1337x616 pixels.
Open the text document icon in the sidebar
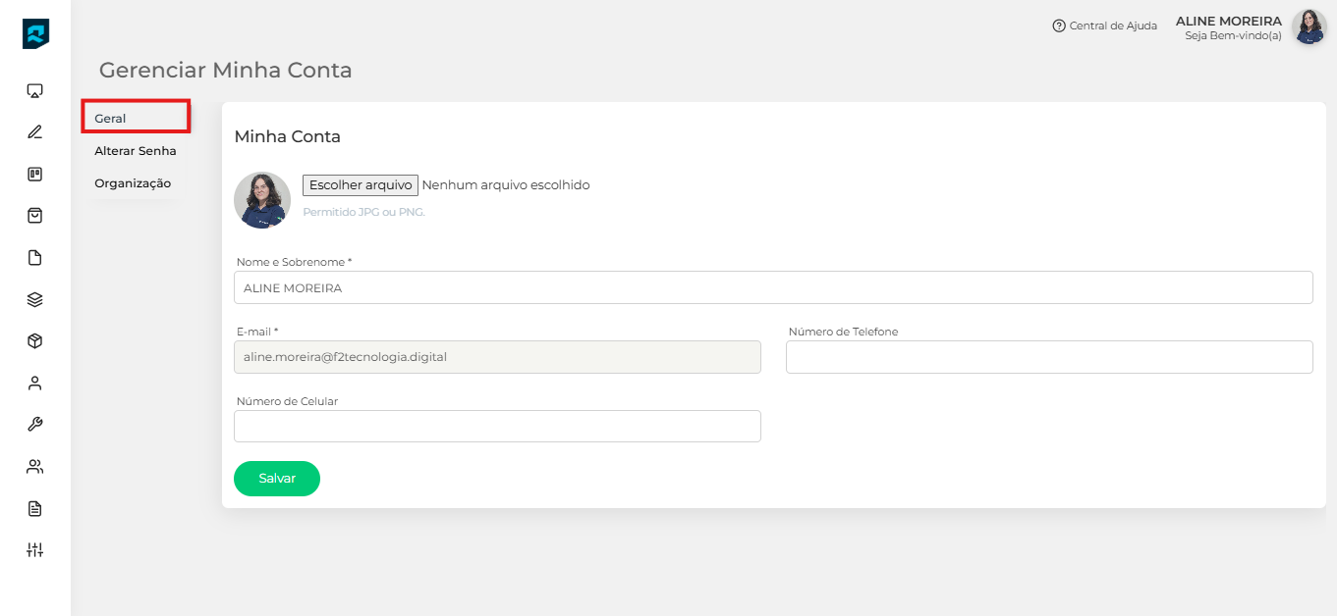[35, 508]
